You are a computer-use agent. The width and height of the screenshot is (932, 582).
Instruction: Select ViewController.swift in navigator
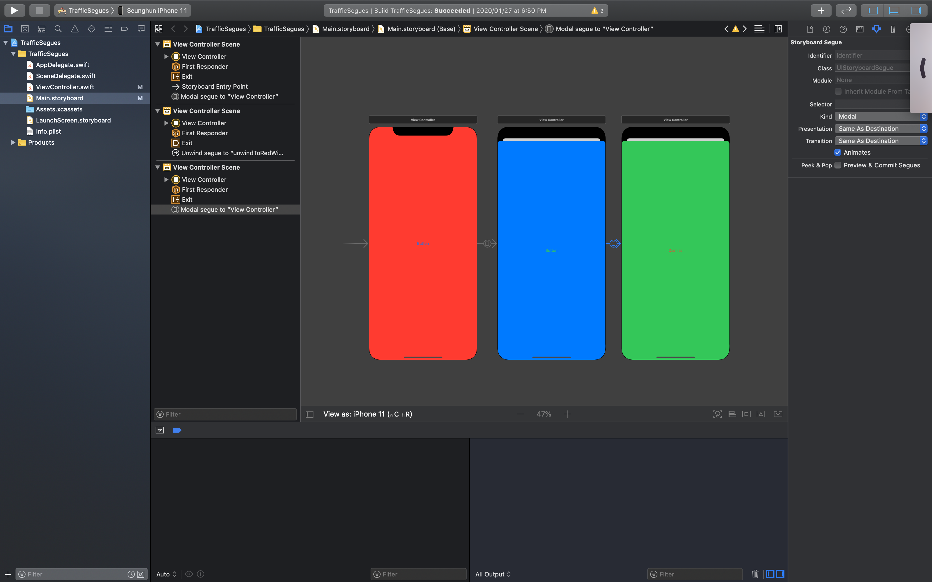[65, 87]
